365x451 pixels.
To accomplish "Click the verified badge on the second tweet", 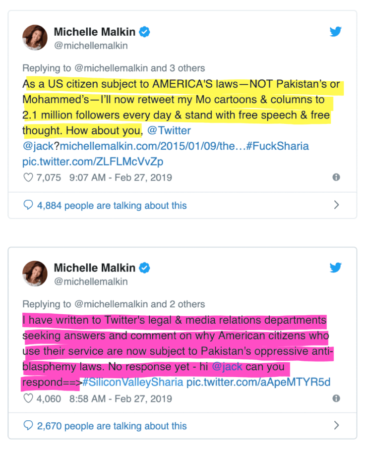I will pyautogui.click(x=144, y=268).
